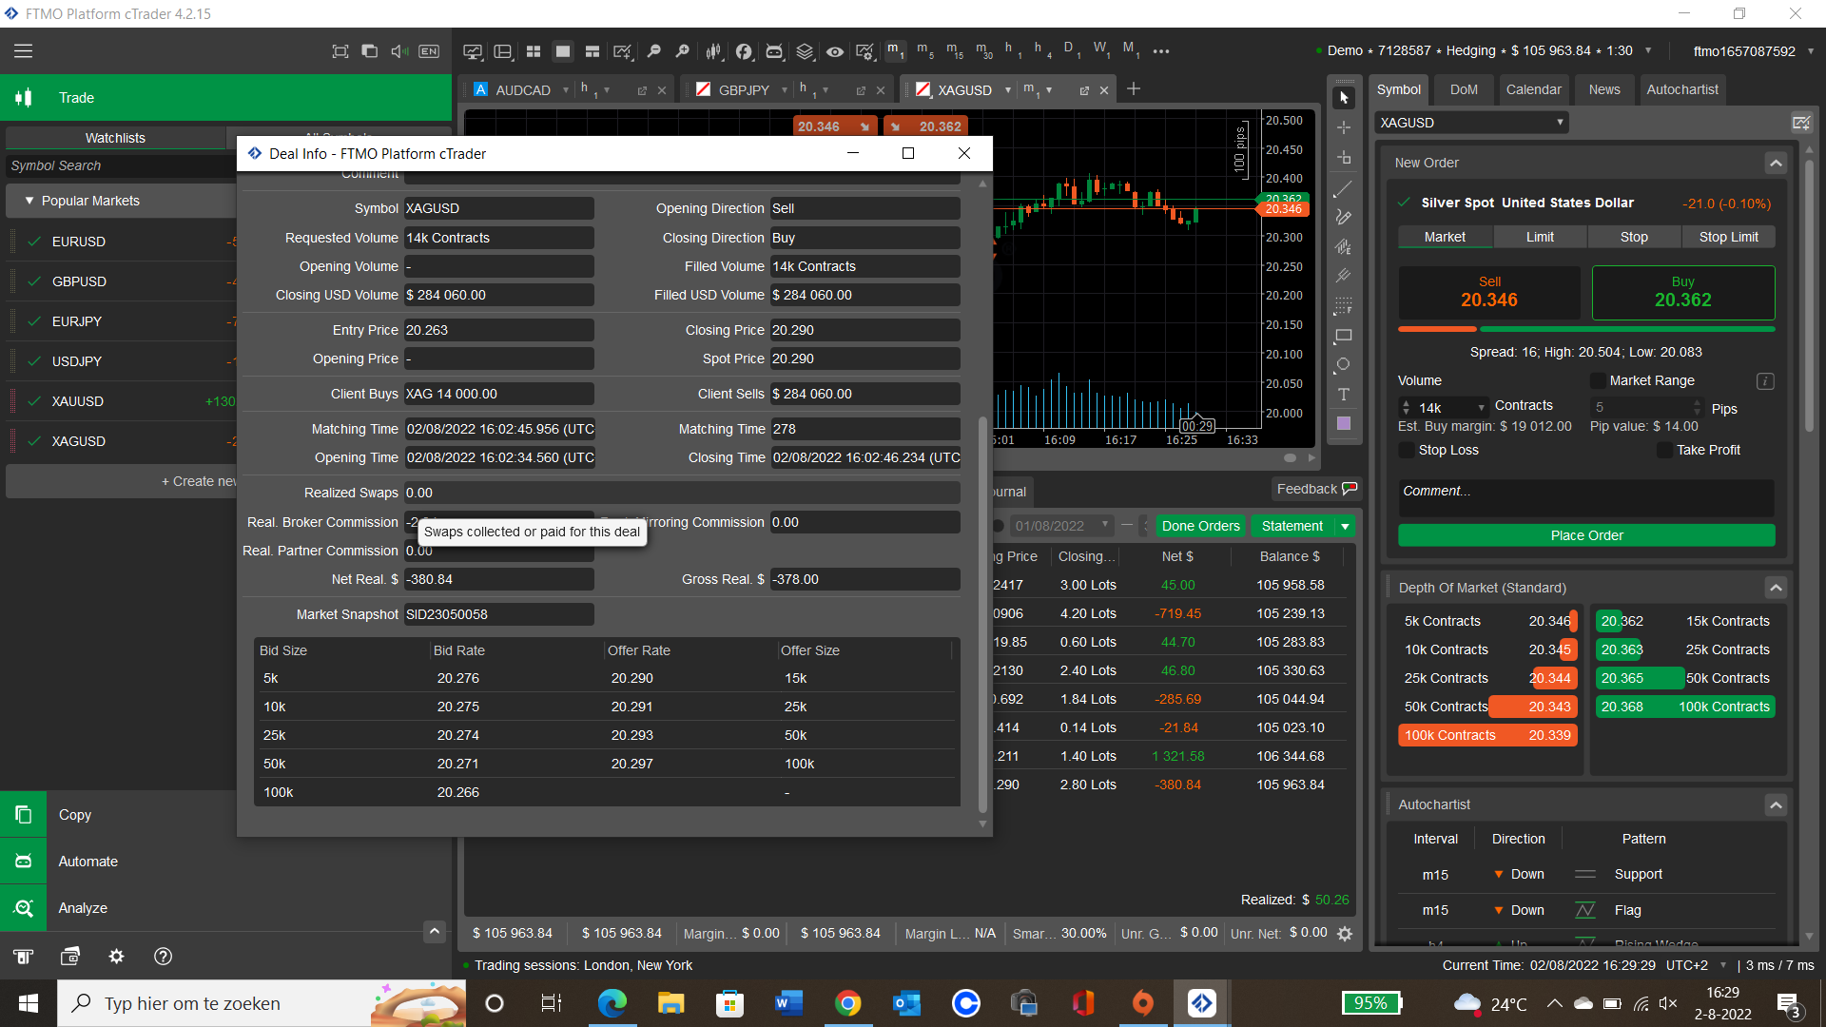Open the Automate section

(87, 862)
